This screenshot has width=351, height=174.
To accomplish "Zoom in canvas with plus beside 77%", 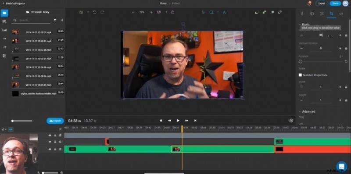I will pyautogui.click(x=151, y=12).
